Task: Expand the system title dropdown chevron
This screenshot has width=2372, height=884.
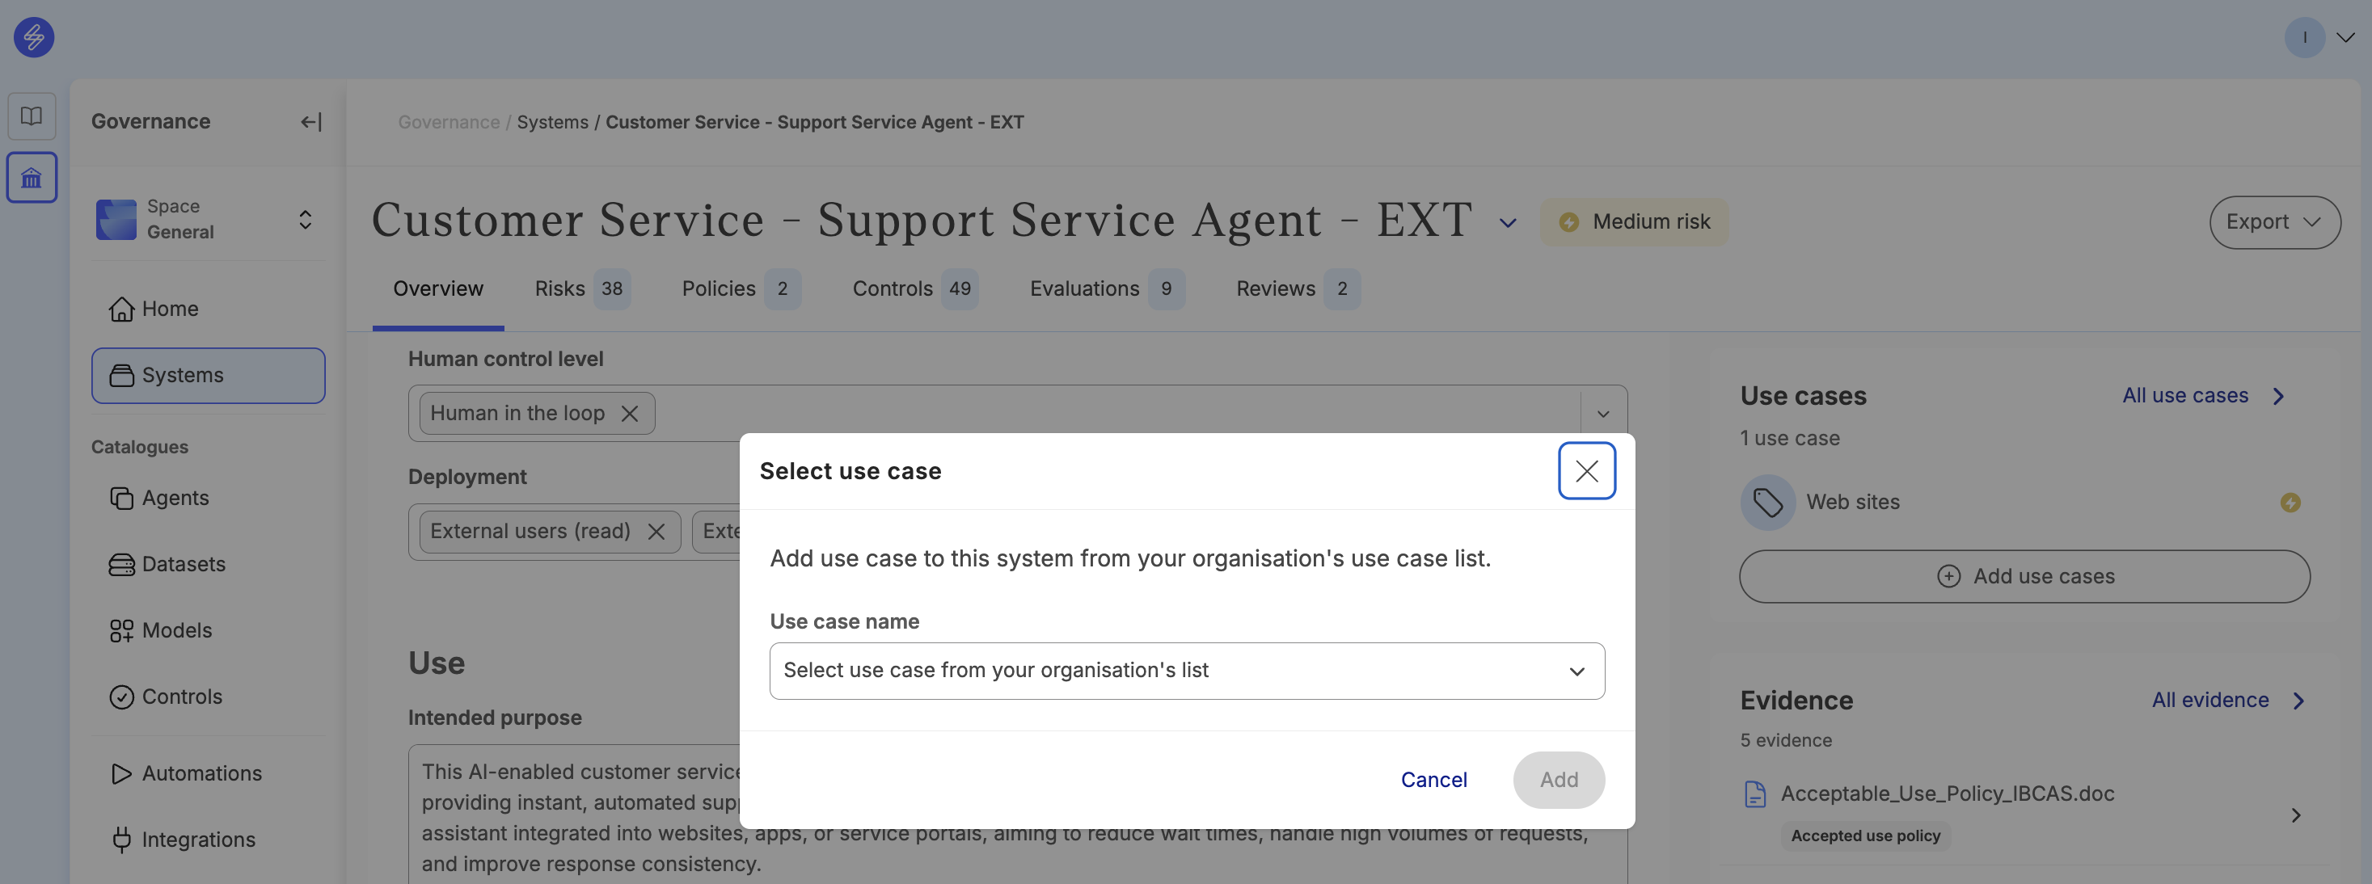Action: [x=1508, y=222]
